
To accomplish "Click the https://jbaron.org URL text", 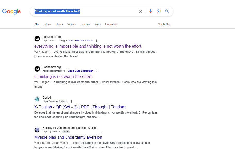I will (52, 132).
